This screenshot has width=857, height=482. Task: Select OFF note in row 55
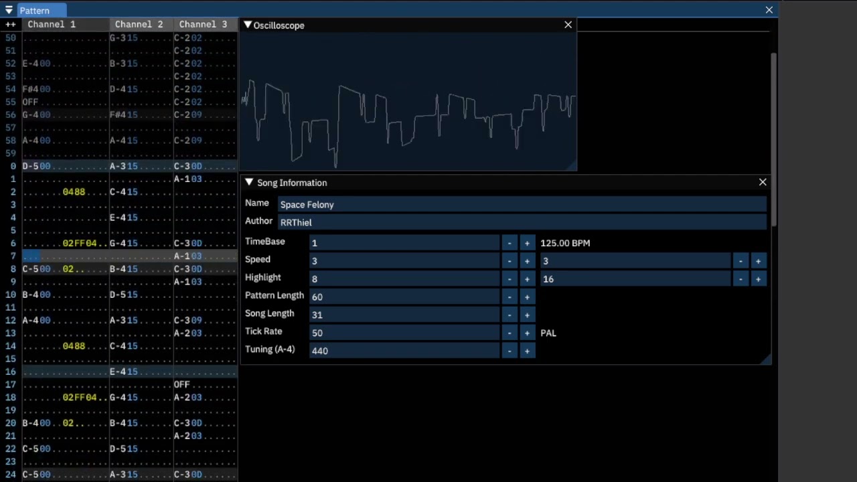pos(30,102)
